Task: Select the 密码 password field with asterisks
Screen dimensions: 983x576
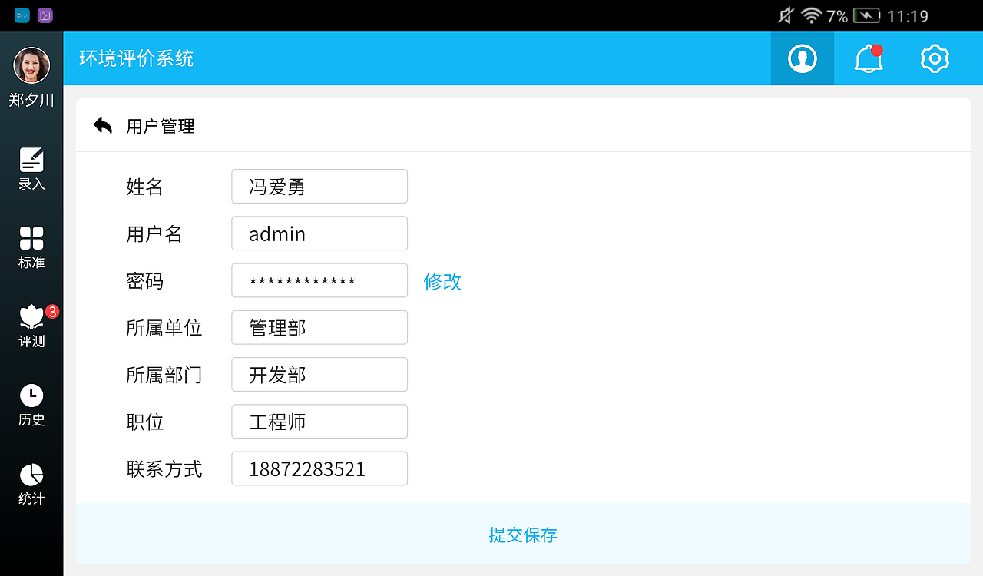Action: pyautogui.click(x=319, y=280)
